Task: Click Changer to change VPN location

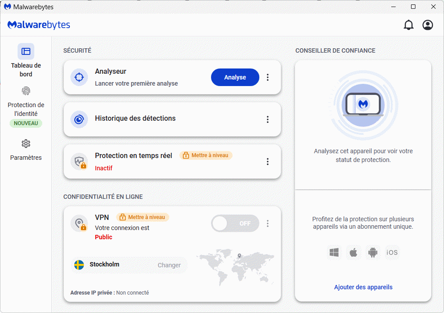Action: [x=169, y=265]
